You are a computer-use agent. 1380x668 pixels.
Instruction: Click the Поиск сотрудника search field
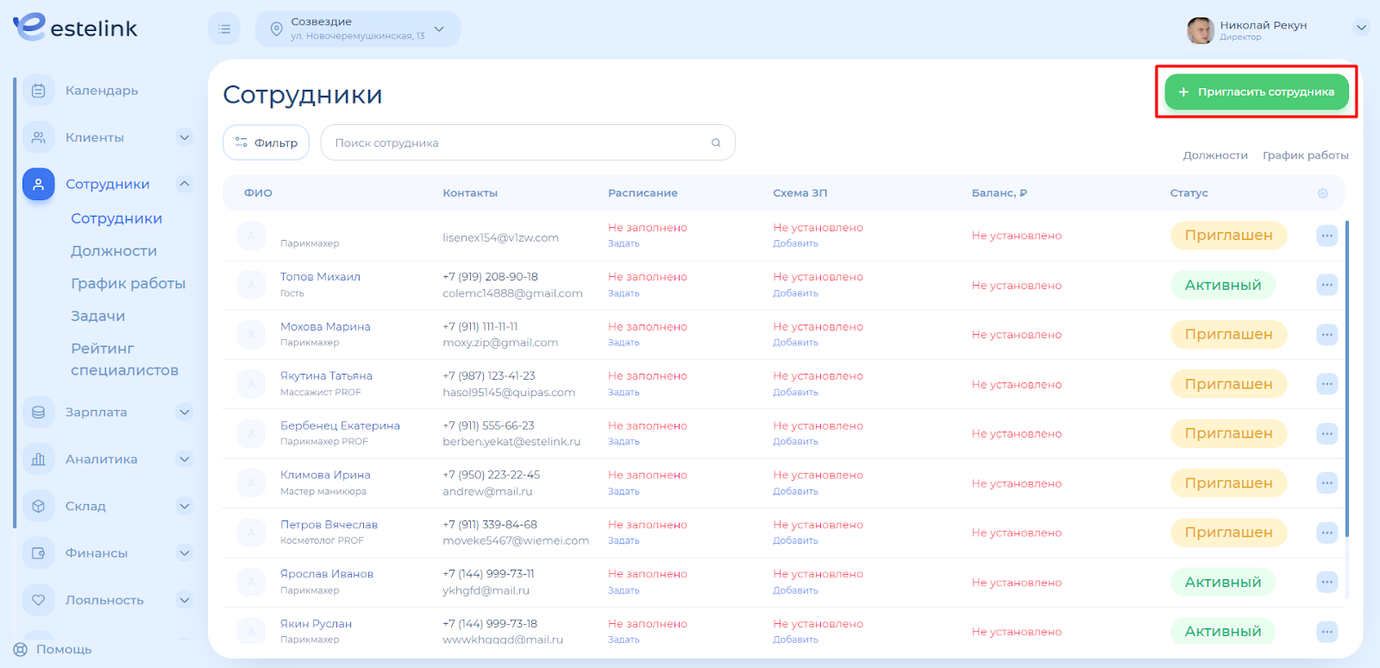pos(517,143)
